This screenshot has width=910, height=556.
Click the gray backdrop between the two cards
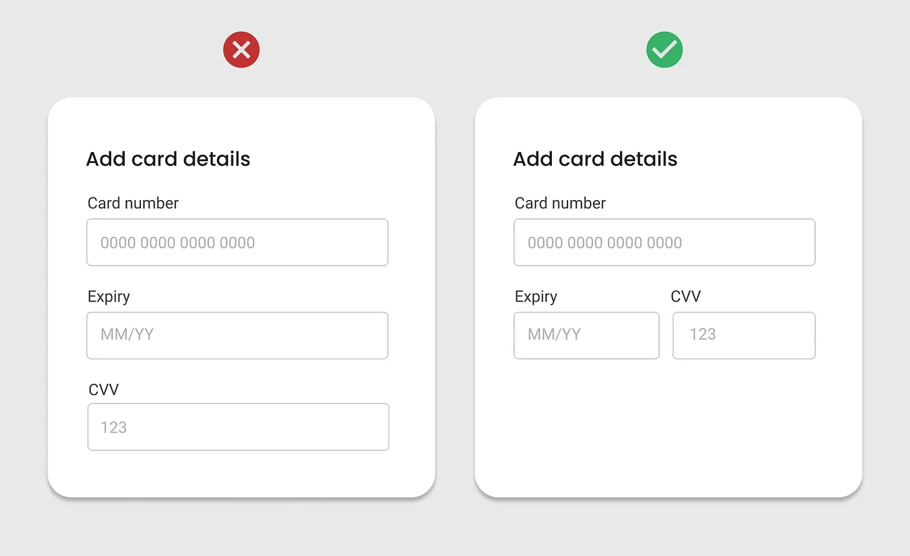coord(455,297)
